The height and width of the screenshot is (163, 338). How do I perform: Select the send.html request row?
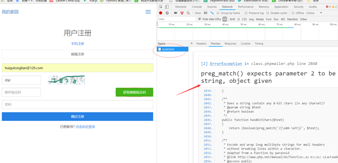173,49
